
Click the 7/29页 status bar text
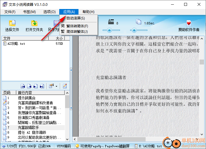coord(12,146)
